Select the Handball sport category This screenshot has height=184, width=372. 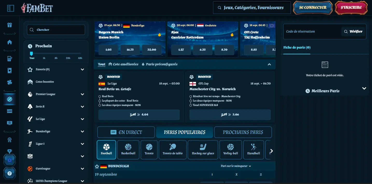coord(254,150)
